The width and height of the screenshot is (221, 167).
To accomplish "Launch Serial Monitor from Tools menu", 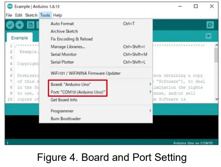I will point(96,54).
